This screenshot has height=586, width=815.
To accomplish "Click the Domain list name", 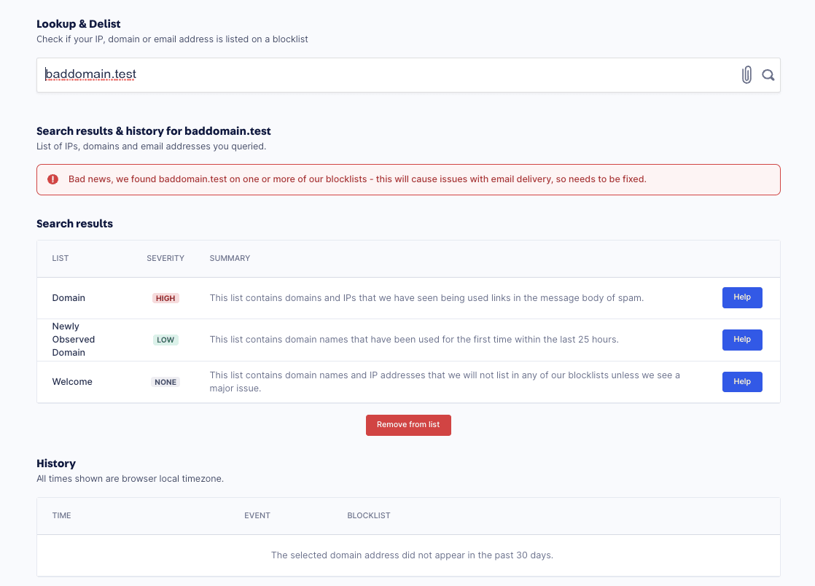I will click(x=69, y=297).
